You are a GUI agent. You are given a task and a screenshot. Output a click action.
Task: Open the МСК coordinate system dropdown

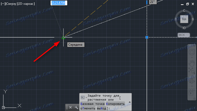point(183,35)
